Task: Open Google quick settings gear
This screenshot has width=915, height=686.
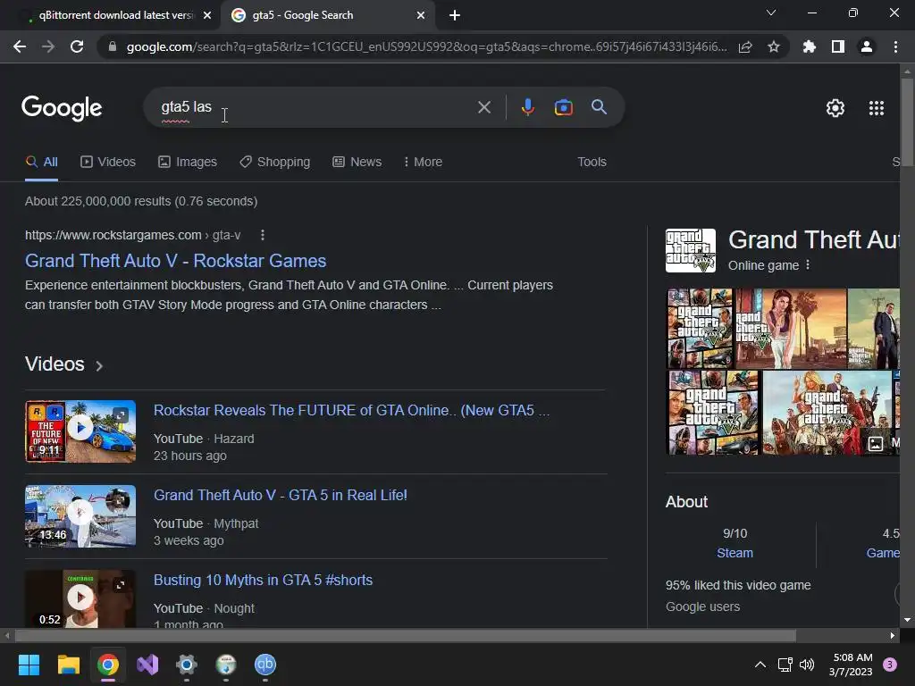Action: (x=835, y=108)
